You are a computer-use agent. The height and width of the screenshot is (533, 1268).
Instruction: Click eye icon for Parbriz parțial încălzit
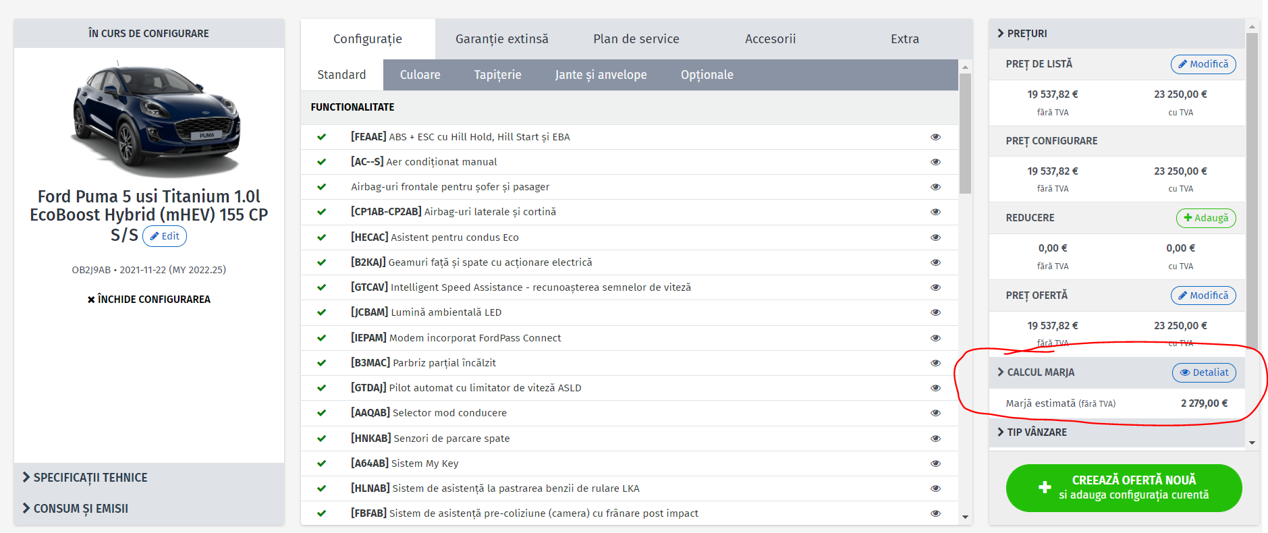pyautogui.click(x=935, y=363)
